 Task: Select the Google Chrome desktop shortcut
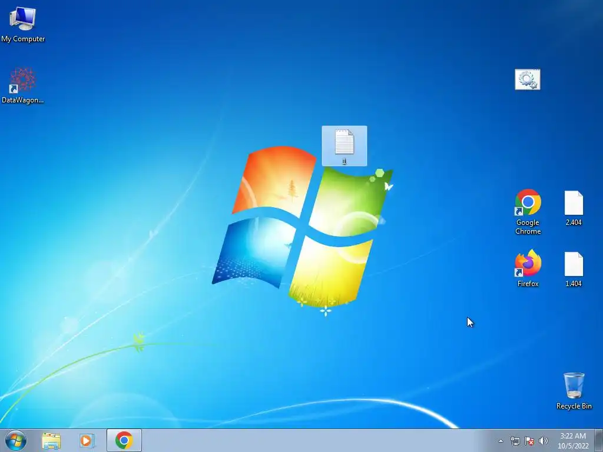(528, 212)
